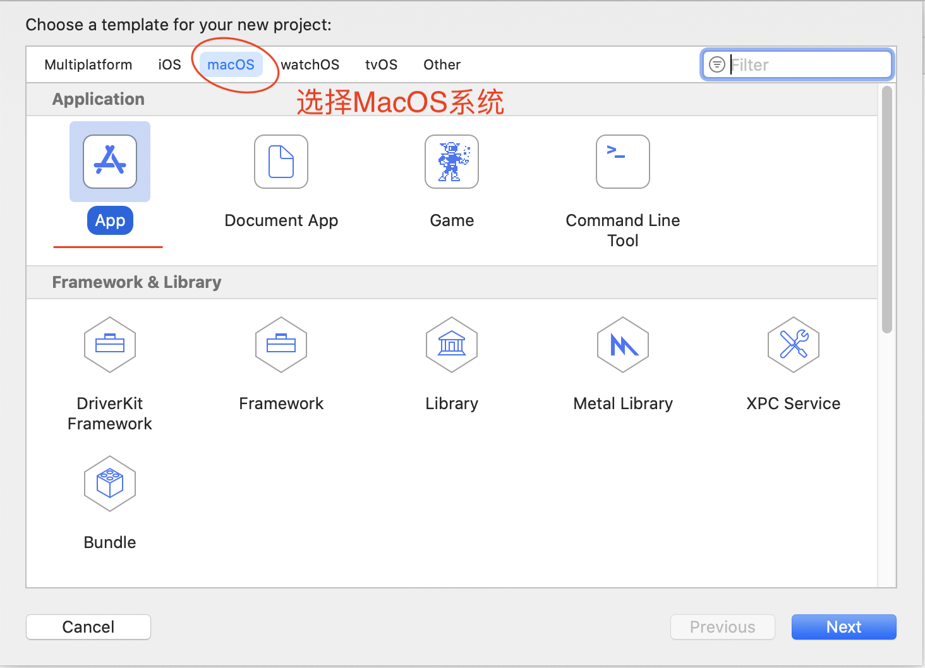Click the "Document App" label
Image resolution: width=925 pixels, height=668 pixels.
[x=281, y=220]
